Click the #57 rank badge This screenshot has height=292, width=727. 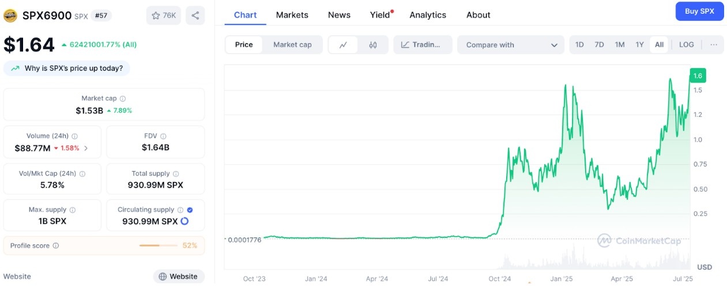[x=101, y=16]
